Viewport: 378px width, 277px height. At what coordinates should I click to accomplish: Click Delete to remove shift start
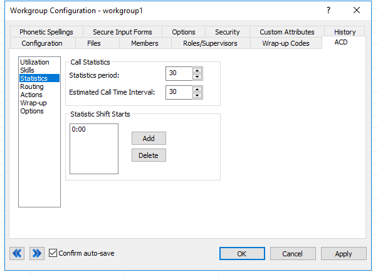click(x=149, y=155)
